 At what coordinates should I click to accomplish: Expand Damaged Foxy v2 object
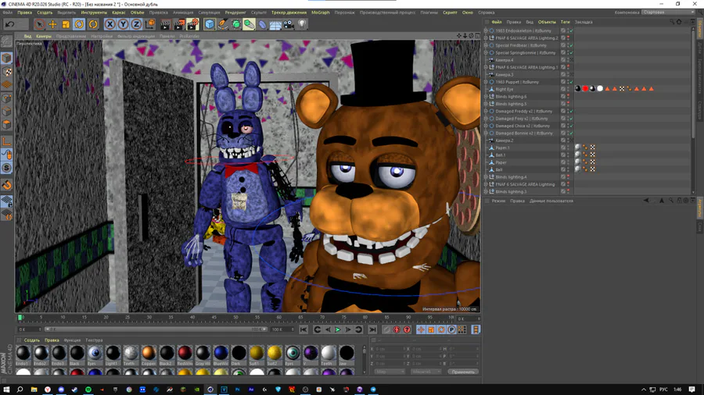[485, 119]
